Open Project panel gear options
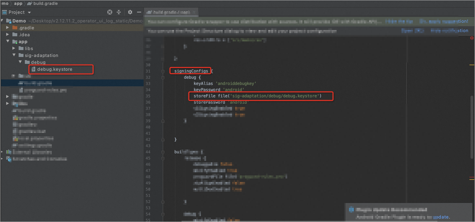475x222 pixels. tap(130, 12)
